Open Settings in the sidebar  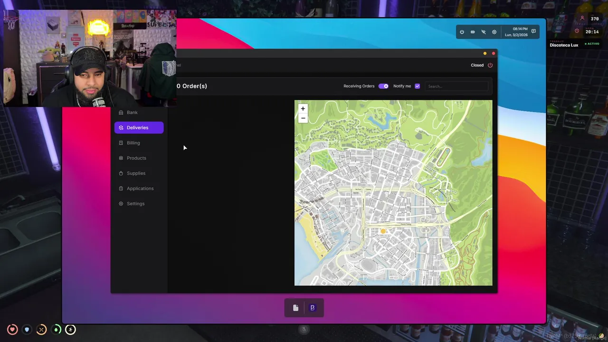(x=139, y=203)
